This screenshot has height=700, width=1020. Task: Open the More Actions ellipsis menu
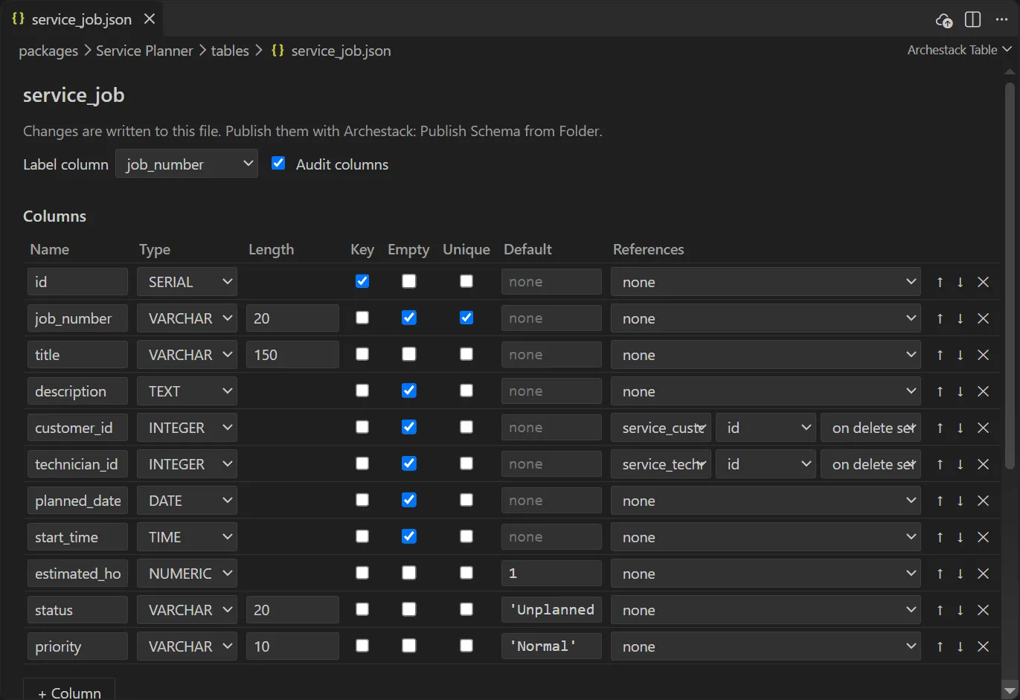tap(1001, 19)
